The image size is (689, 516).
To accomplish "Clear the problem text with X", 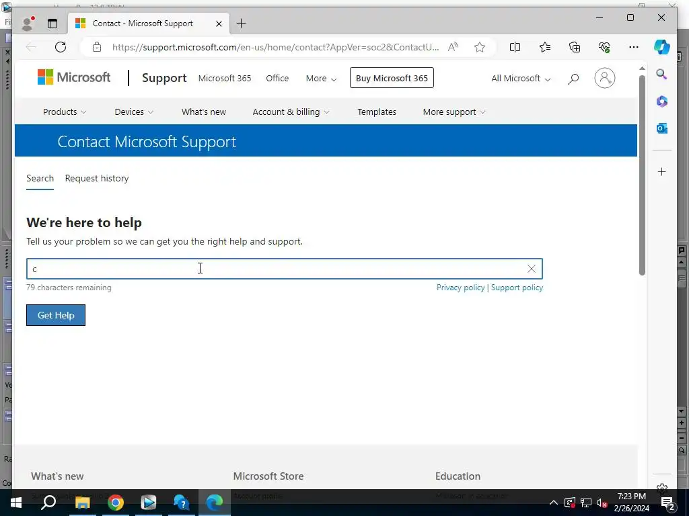I will (532, 269).
